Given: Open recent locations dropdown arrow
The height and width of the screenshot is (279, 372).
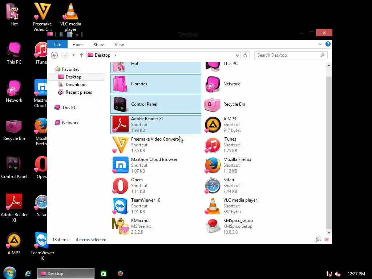Looking at the screenshot, I should click(73, 55).
